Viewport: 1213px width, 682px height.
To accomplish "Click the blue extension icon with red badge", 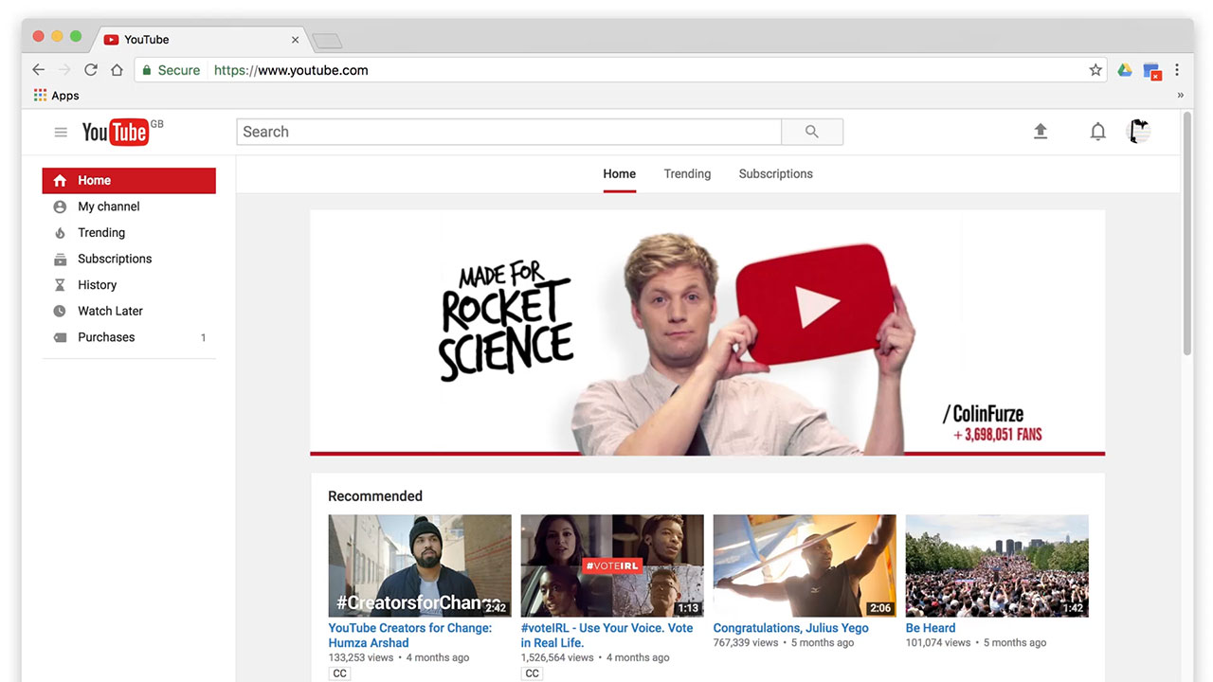I will pyautogui.click(x=1151, y=71).
